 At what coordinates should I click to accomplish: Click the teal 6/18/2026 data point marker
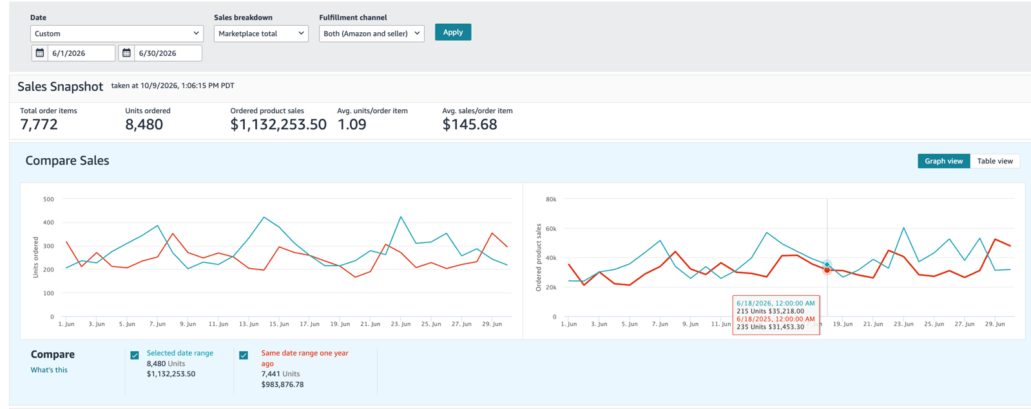[x=827, y=264]
